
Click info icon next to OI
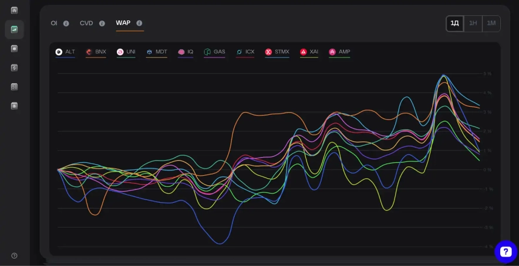point(66,23)
